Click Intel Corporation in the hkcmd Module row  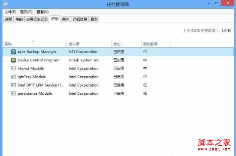[x=84, y=69]
